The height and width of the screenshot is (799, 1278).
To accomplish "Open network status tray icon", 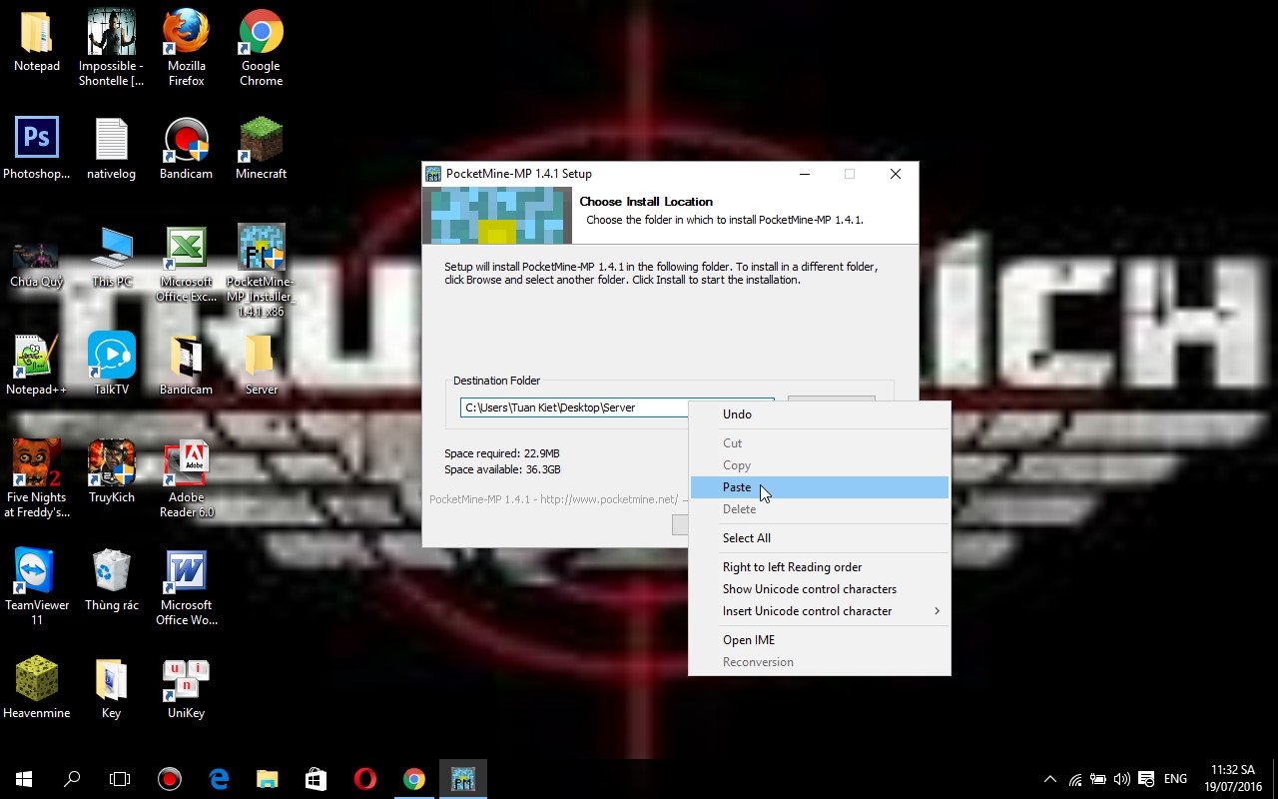I will pyautogui.click(x=1075, y=779).
